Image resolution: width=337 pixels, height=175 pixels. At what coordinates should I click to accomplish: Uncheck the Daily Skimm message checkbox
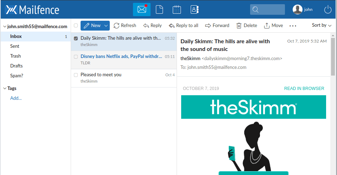76,38
